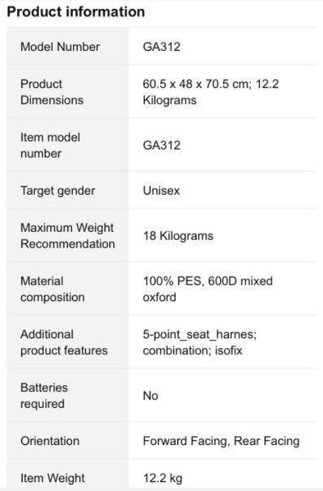This screenshot has width=323, height=491.
Task: Click the 12.2 kg item weight value
Action: pyautogui.click(x=163, y=479)
